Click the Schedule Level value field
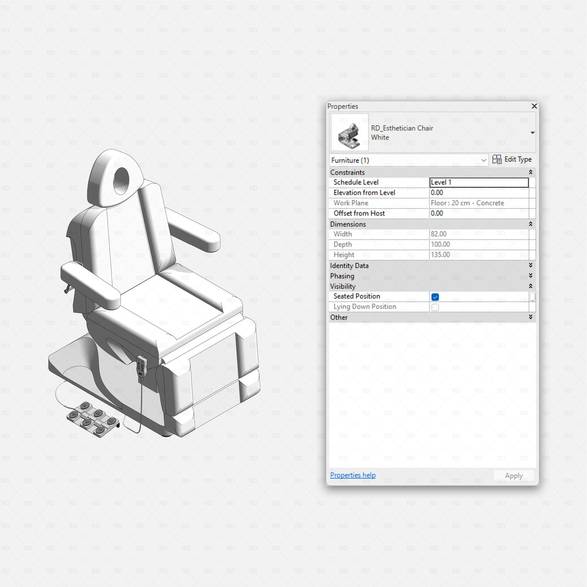 pos(479,182)
